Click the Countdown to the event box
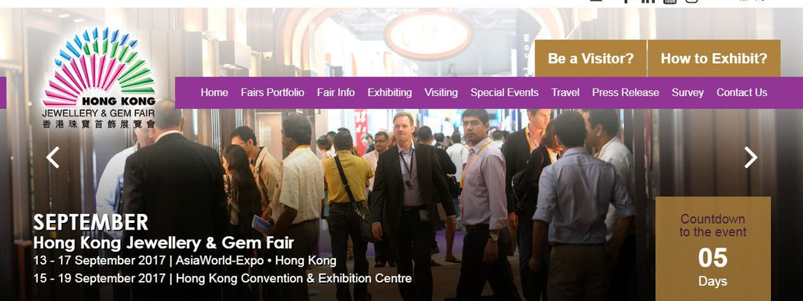 [x=713, y=249]
